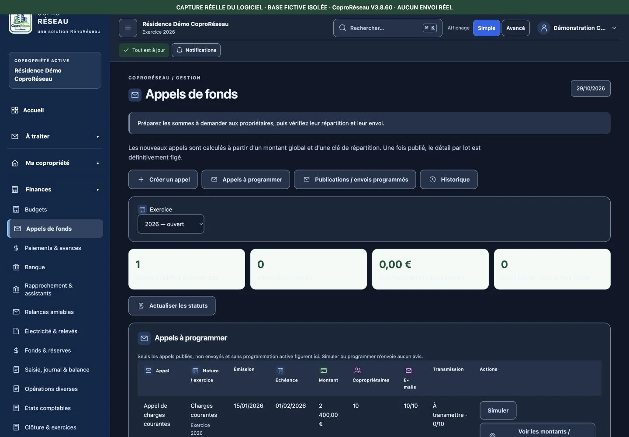The width and height of the screenshot is (629, 437).
Task: Click the Échéance column calendar icon
Action: pyautogui.click(x=280, y=371)
